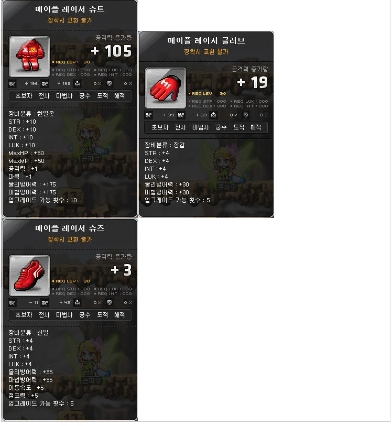Click the red glove item image
Screen dimensions: 392x426
[166, 88]
